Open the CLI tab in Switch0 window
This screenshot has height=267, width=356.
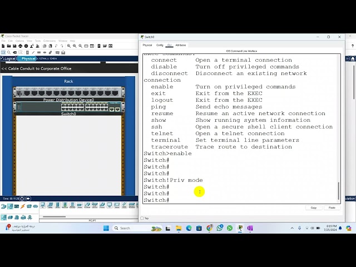point(169,45)
